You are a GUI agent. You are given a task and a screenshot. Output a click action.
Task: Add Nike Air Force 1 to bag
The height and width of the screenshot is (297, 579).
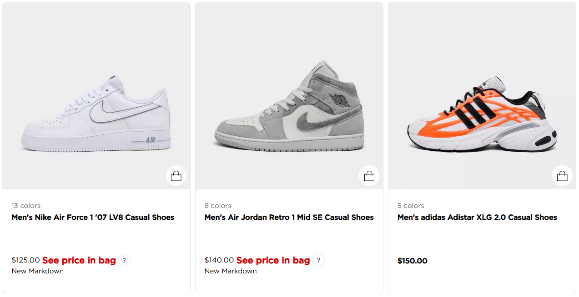click(x=176, y=176)
